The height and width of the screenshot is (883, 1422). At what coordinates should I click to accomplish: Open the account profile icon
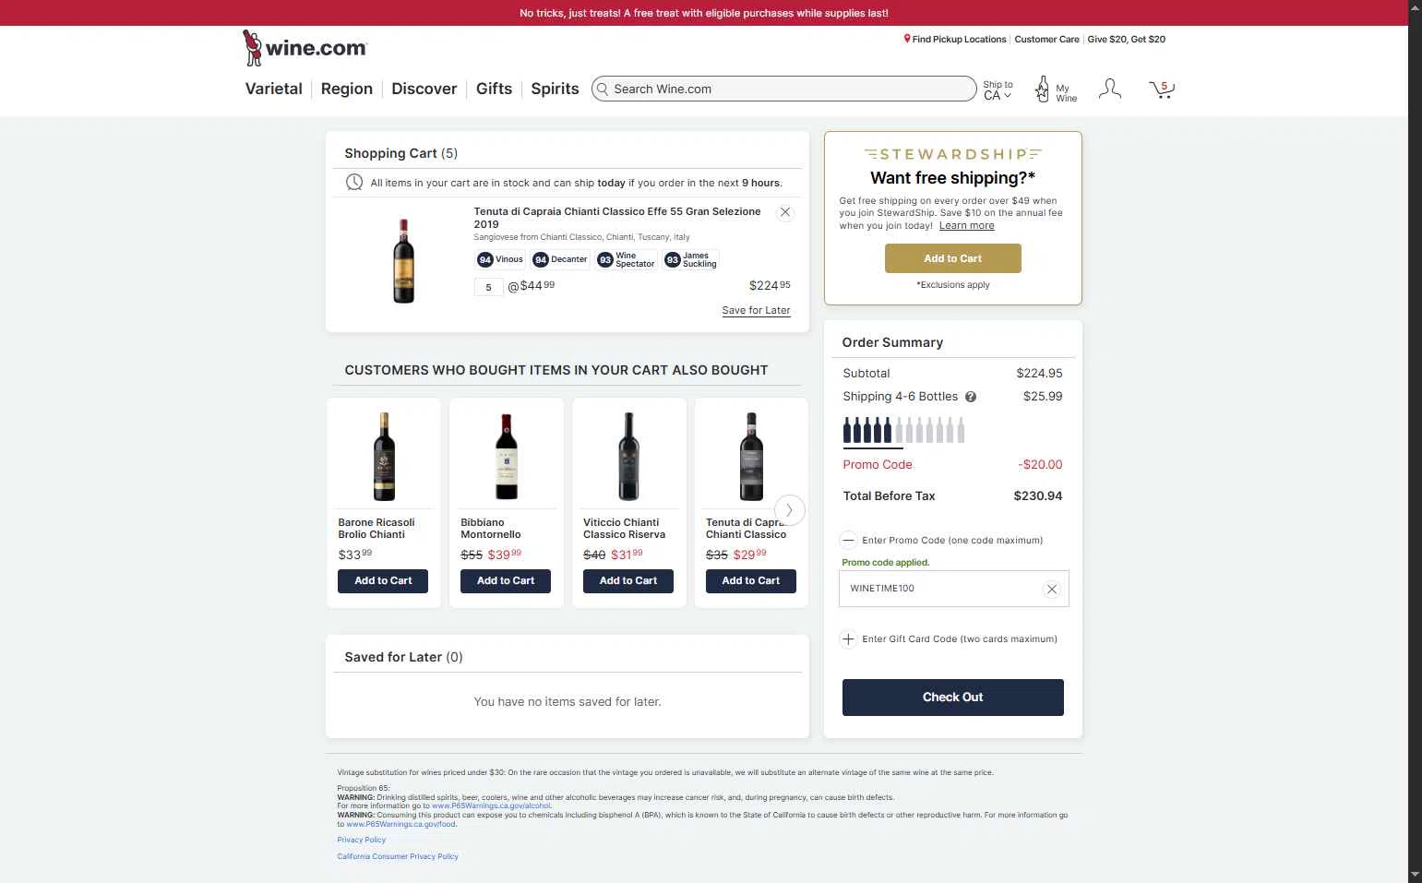[1110, 89]
